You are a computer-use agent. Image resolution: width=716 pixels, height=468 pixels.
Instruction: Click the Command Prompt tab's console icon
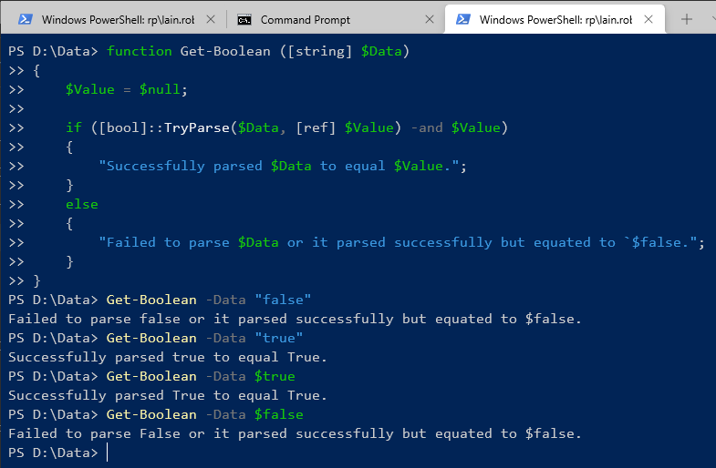click(x=244, y=20)
